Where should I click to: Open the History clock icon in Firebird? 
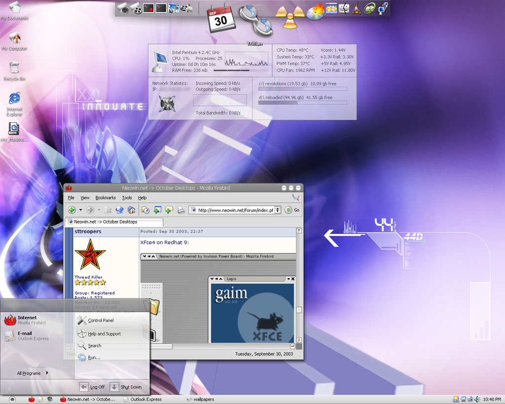(x=145, y=210)
